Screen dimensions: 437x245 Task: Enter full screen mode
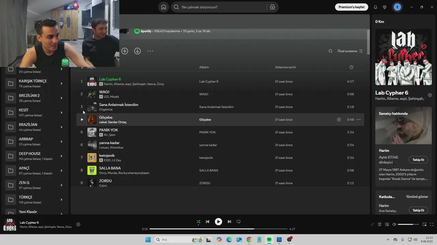click(x=432, y=224)
